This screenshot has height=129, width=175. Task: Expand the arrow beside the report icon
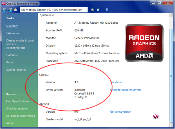pos(102,10)
